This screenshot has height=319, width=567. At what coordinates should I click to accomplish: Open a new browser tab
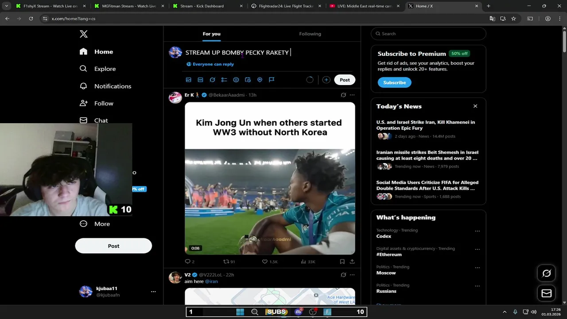point(489,6)
